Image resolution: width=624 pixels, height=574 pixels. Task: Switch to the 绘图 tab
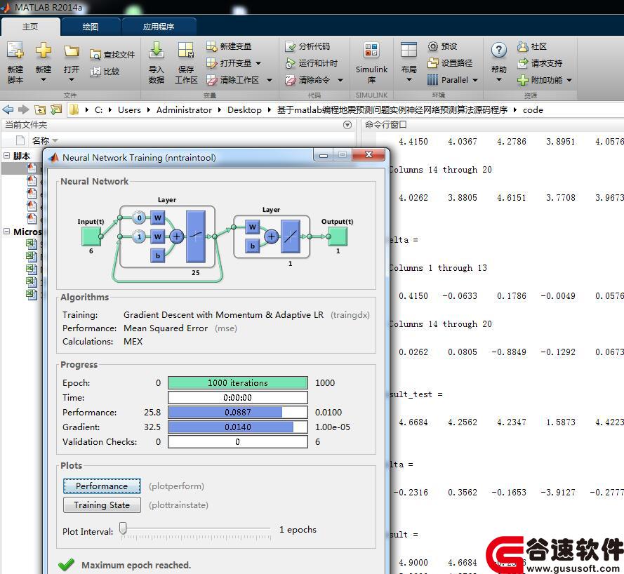(91, 27)
